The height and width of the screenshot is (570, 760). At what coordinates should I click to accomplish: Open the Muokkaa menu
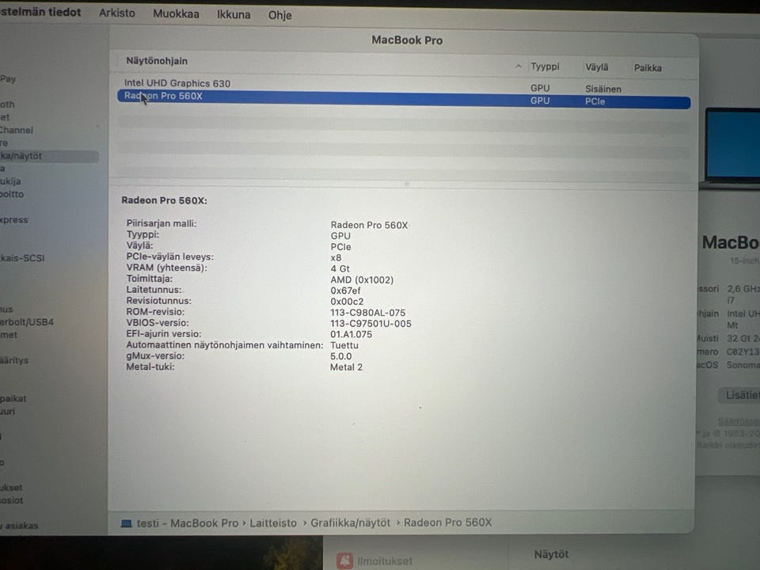pyautogui.click(x=176, y=13)
